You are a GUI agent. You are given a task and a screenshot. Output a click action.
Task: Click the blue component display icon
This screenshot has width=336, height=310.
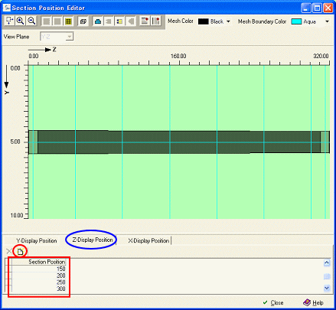pos(98,21)
